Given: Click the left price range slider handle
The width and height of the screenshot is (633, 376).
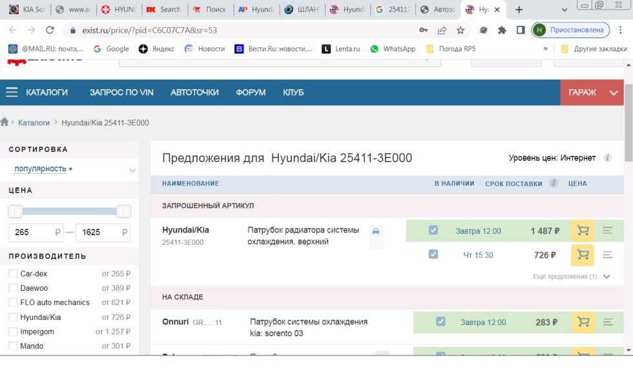Looking at the screenshot, I should tap(16, 211).
